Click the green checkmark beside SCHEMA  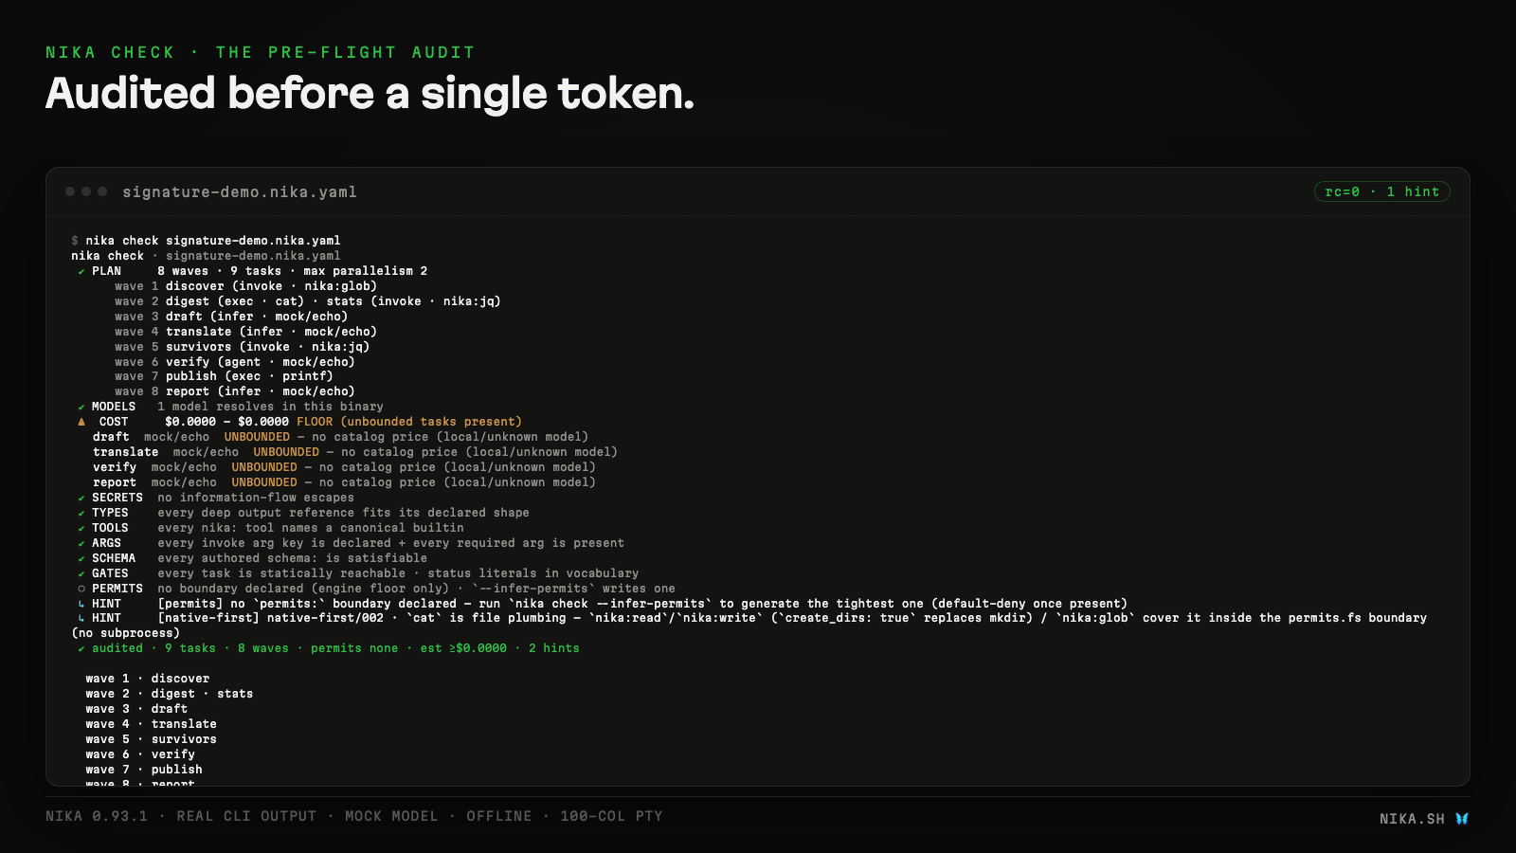tap(81, 558)
